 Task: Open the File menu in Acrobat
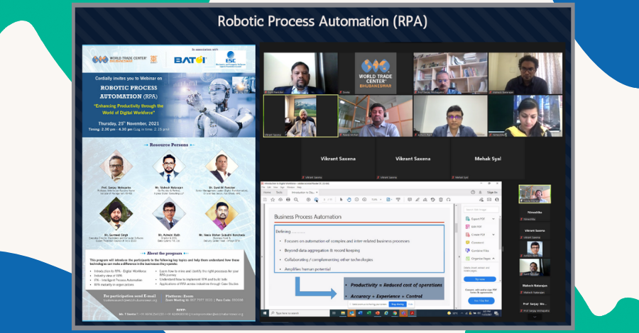(x=263, y=188)
